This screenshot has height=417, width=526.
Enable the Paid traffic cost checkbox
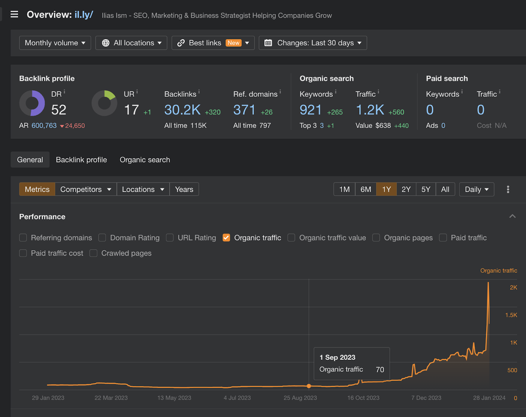click(x=23, y=253)
